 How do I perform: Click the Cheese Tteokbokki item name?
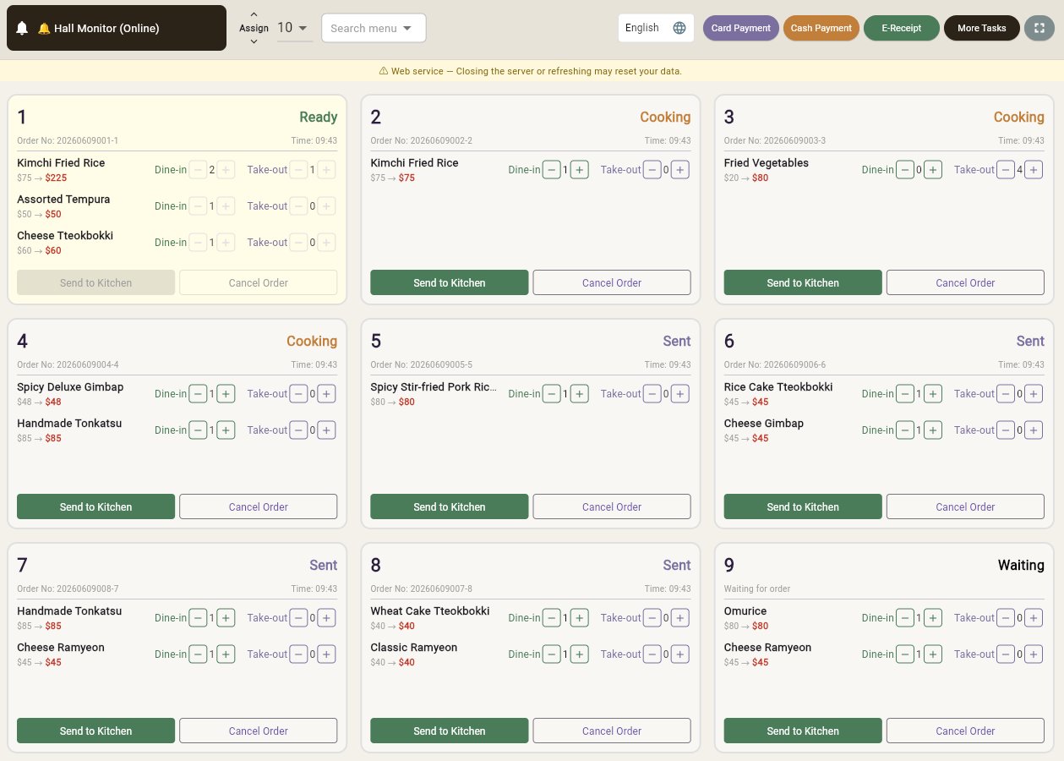click(65, 236)
